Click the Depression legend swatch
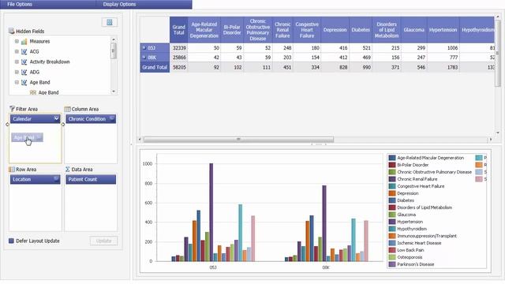 [392, 193]
